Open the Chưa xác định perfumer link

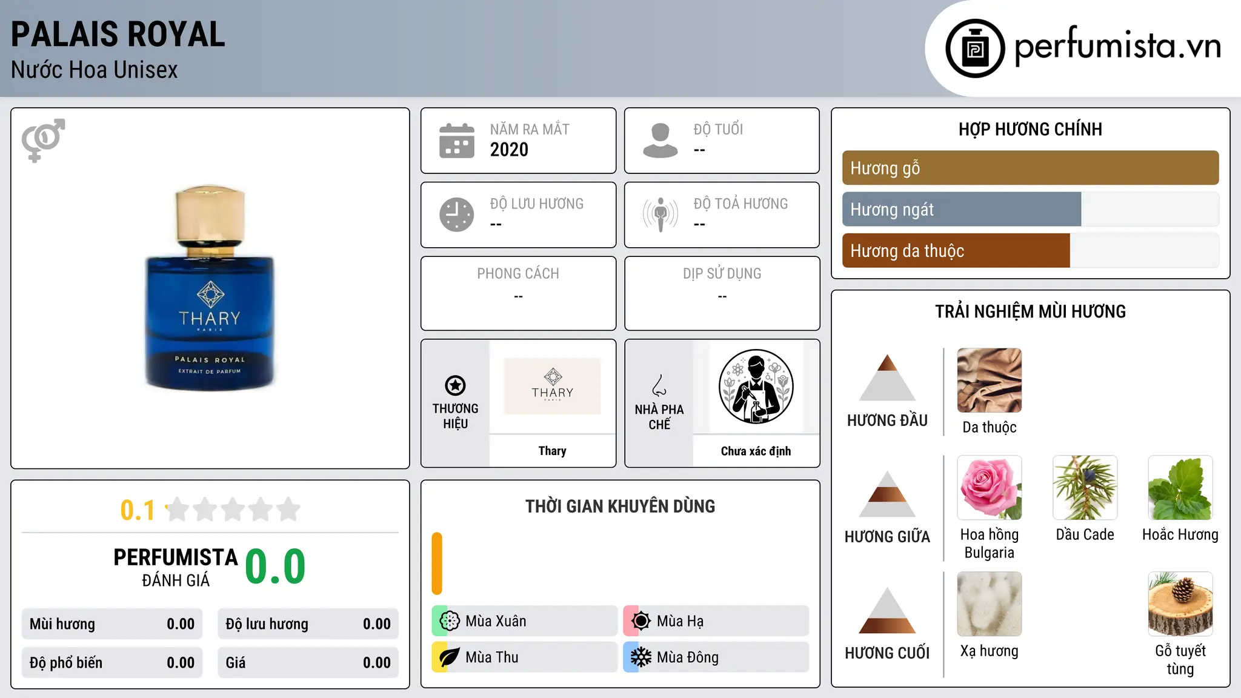click(x=756, y=451)
